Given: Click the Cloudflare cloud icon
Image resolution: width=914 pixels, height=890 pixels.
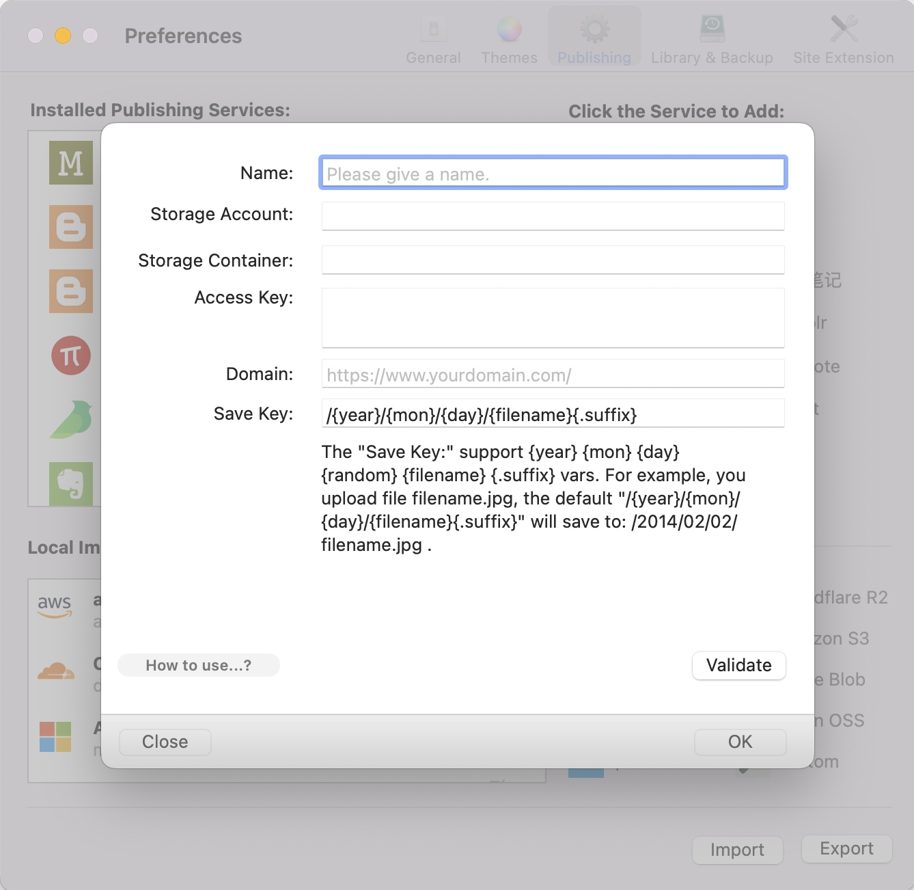Looking at the screenshot, I should (x=56, y=671).
